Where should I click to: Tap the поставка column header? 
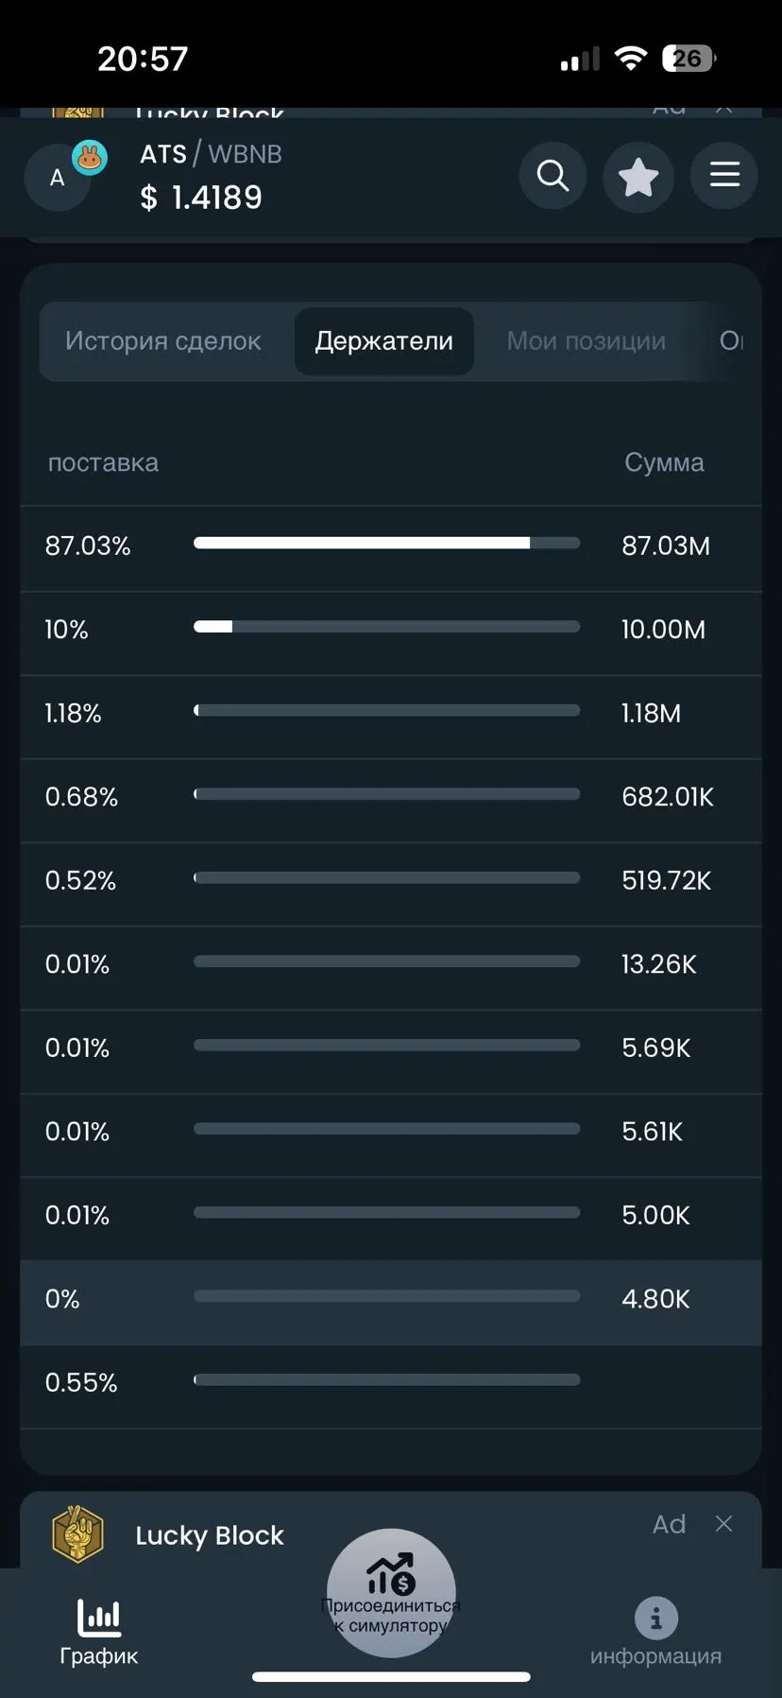(103, 462)
